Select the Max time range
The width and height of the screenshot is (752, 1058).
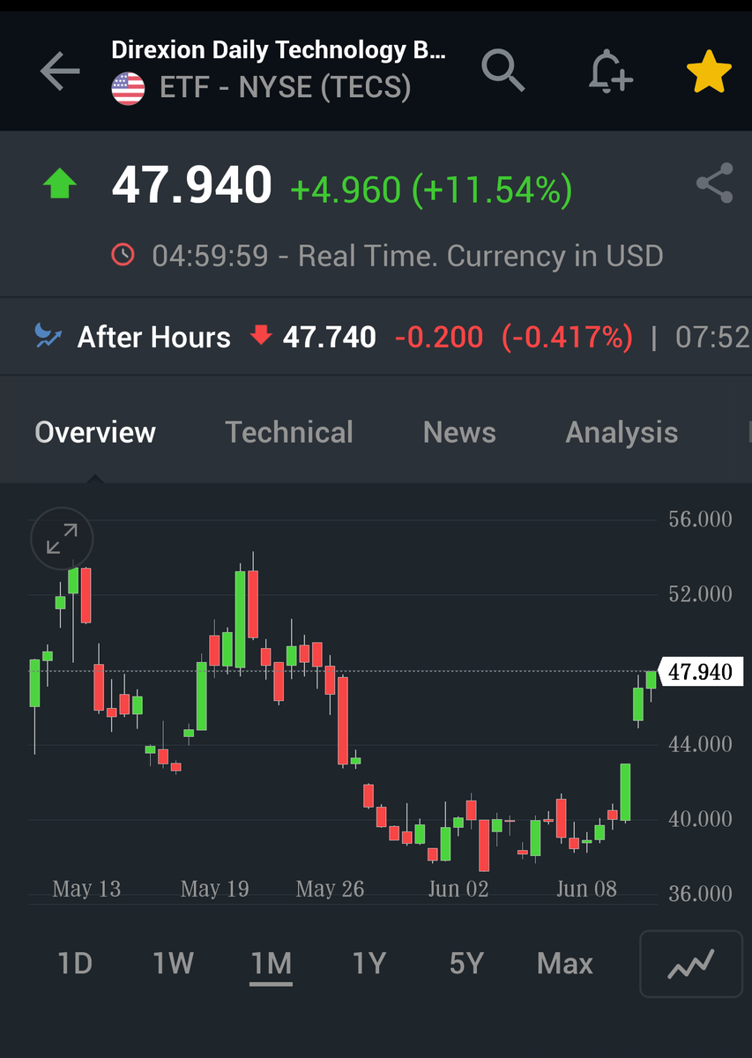pos(565,964)
